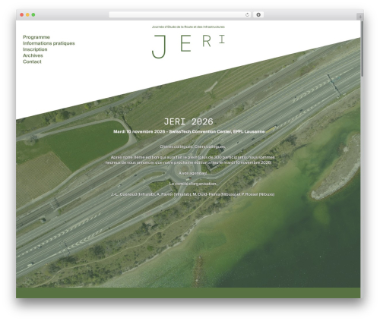Click the JERI logo
Screen dimensions: 380x321
188,46
